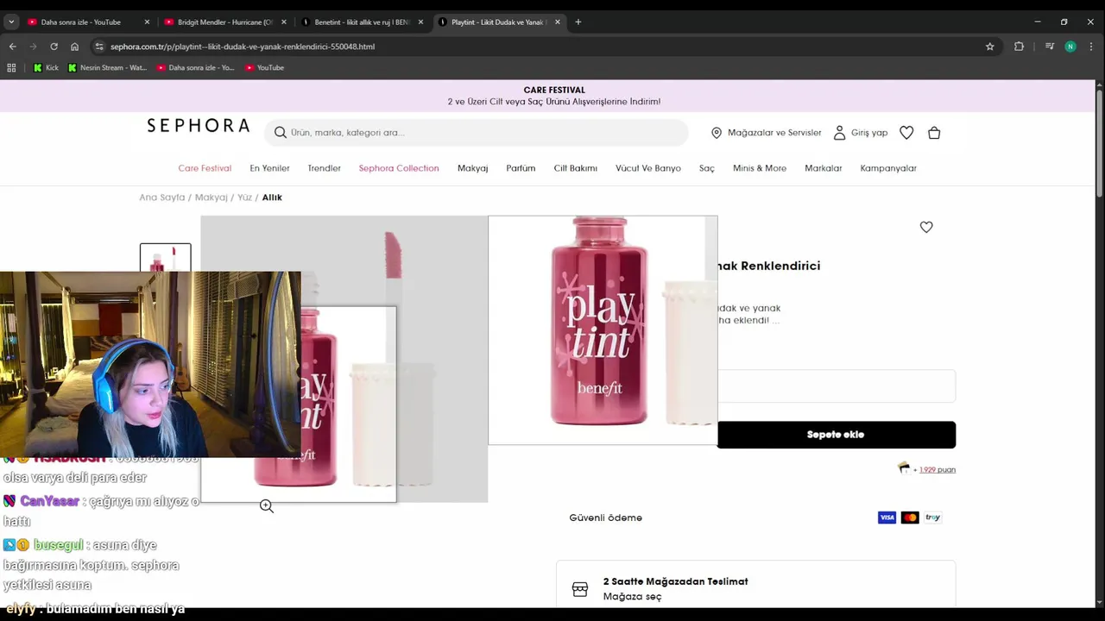
Task: Add product to favorites with heart icon
Action: pyautogui.click(x=926, y=227)
